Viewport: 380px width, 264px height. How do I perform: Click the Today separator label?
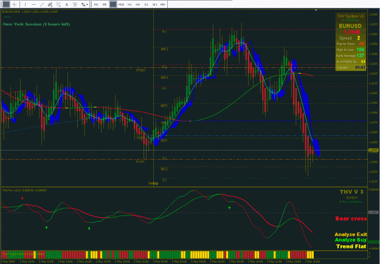tap(153, 183)
